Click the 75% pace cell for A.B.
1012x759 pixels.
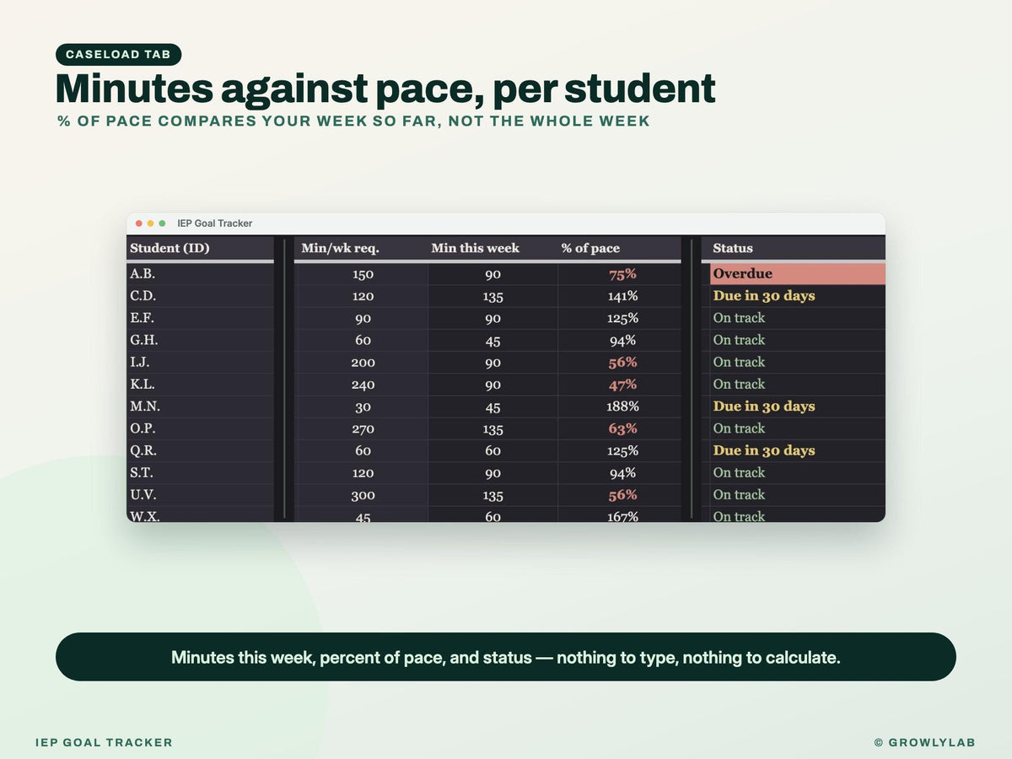tap(619, 274)
